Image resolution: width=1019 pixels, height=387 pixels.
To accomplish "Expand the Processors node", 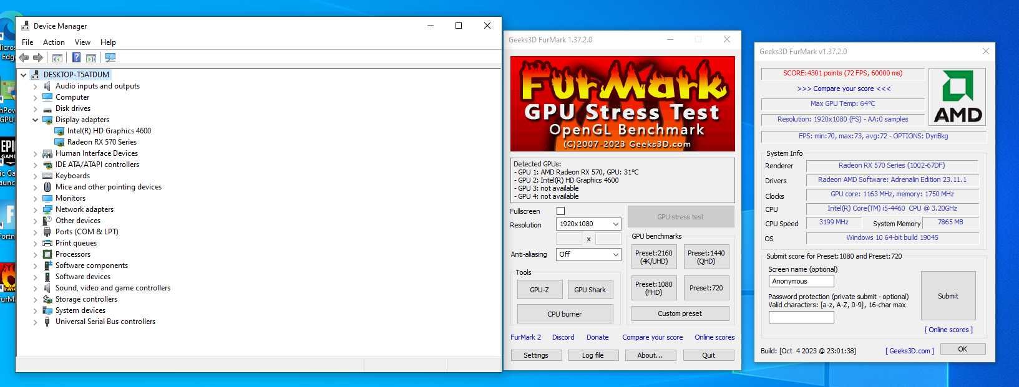I will pos(35,254).
